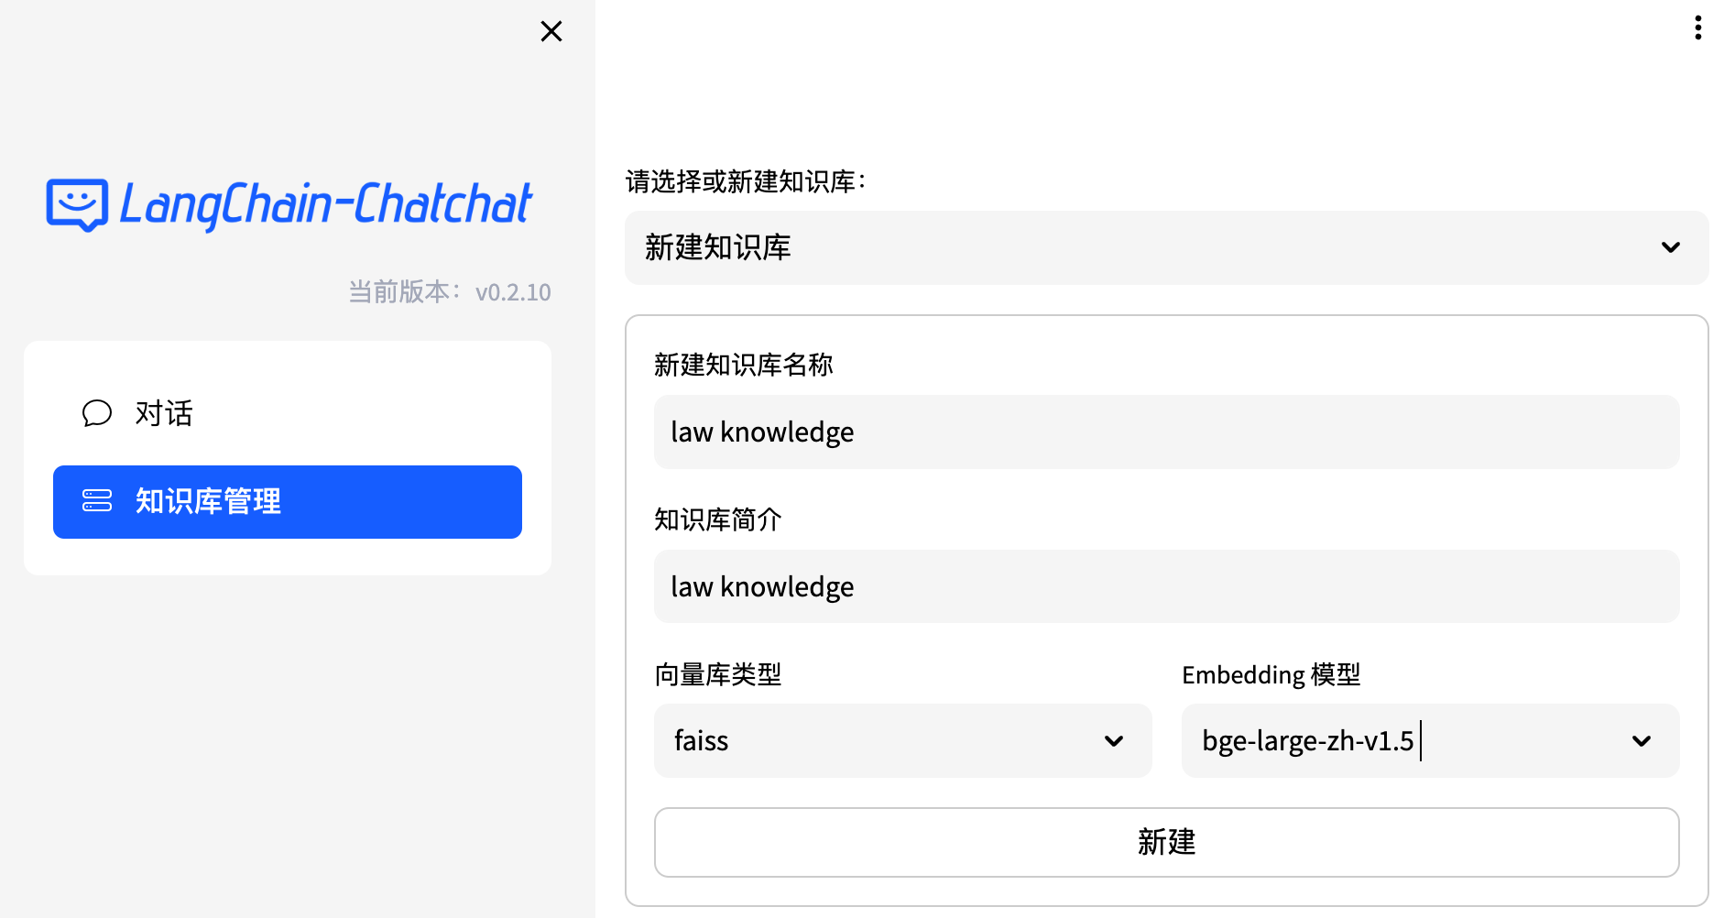Focus the 新建知识库名称 text field
The image size is (1724, 918).
tap(1165, 432)
